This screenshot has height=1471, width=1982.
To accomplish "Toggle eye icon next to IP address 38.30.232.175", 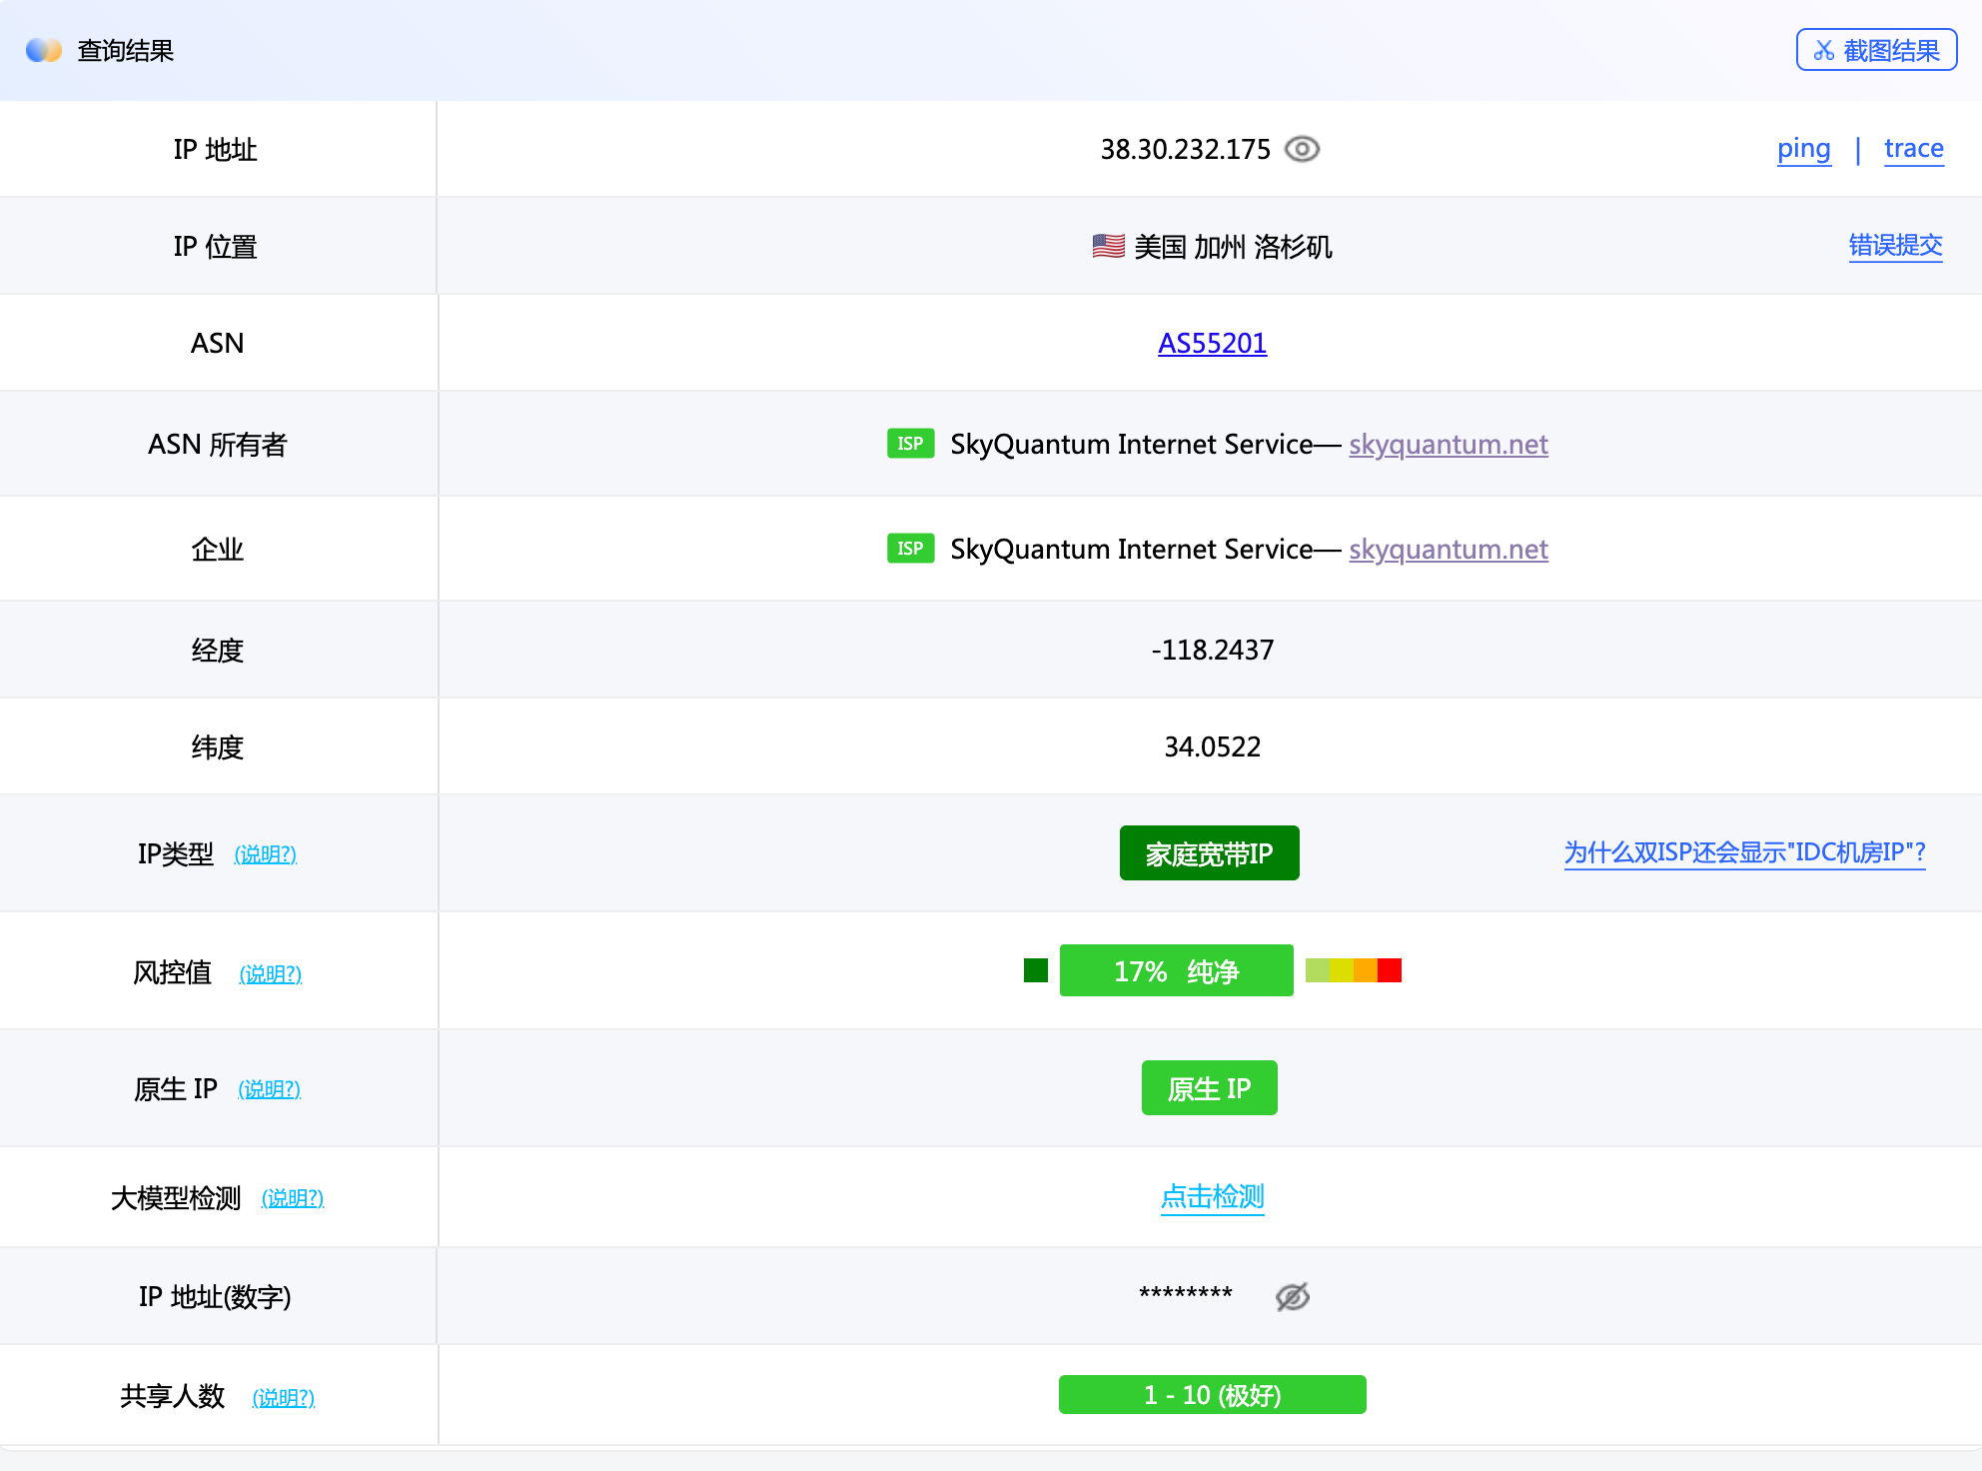I will point(1302,149).
